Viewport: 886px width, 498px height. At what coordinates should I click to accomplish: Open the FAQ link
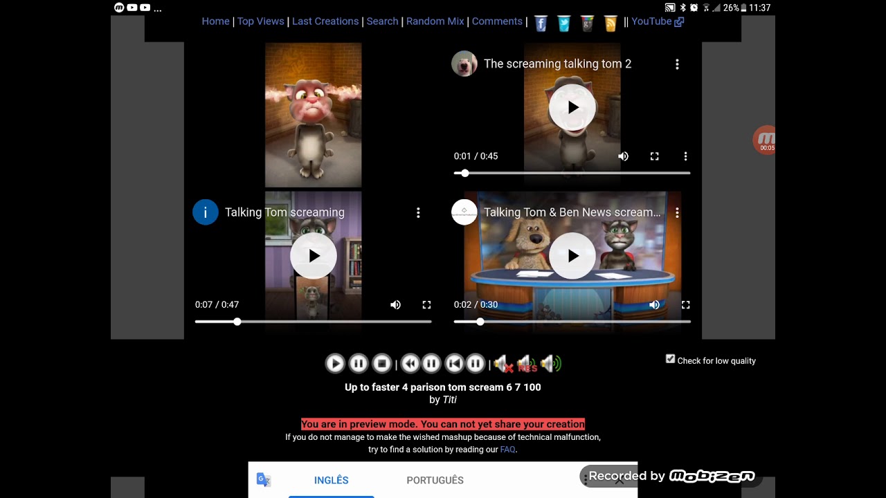[x=507, y=450]
